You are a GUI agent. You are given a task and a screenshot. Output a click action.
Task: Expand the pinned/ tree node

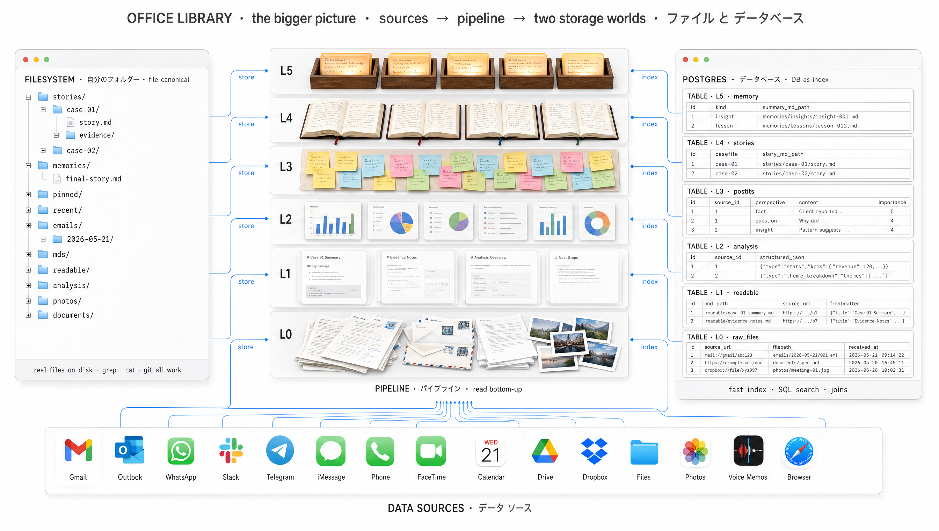[x=28, y=195]
